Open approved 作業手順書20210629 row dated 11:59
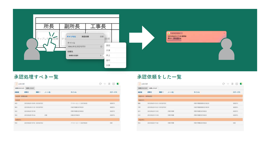Image resolution: width=272 pixels, height=141 pixels. coord(190,123)
